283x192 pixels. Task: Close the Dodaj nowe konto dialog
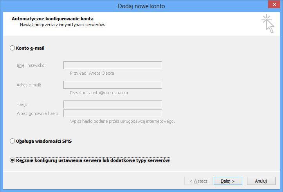tap(274, 5)
